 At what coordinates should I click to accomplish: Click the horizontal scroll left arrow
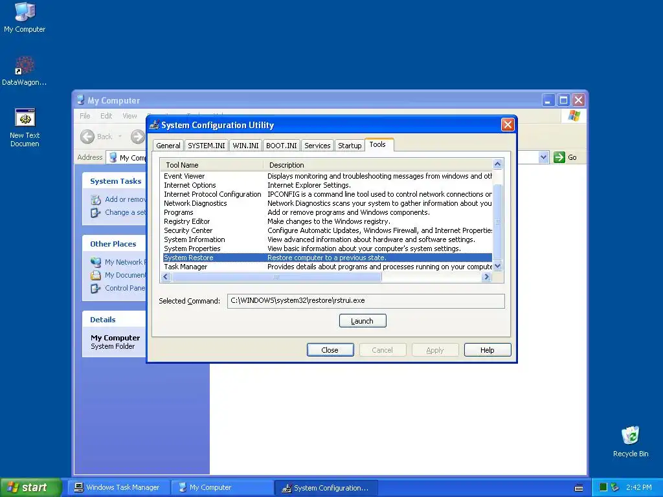pos(166,277)
